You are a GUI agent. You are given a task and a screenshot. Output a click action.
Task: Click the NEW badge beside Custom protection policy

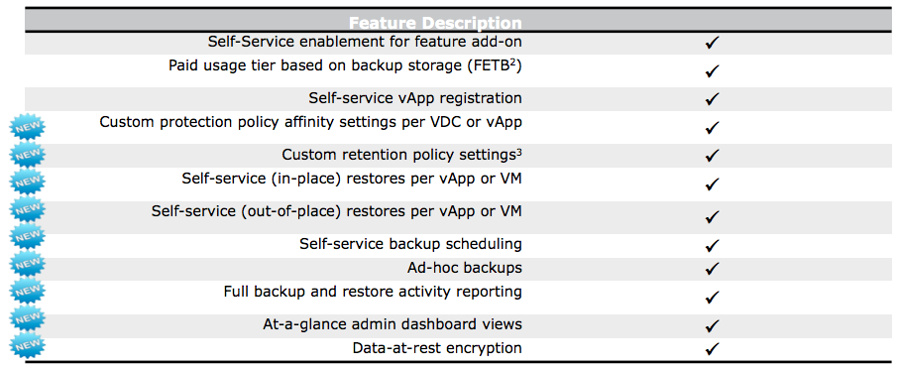pos(28,127)
